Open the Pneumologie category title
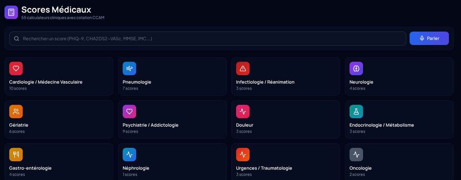 coord(137,82)
